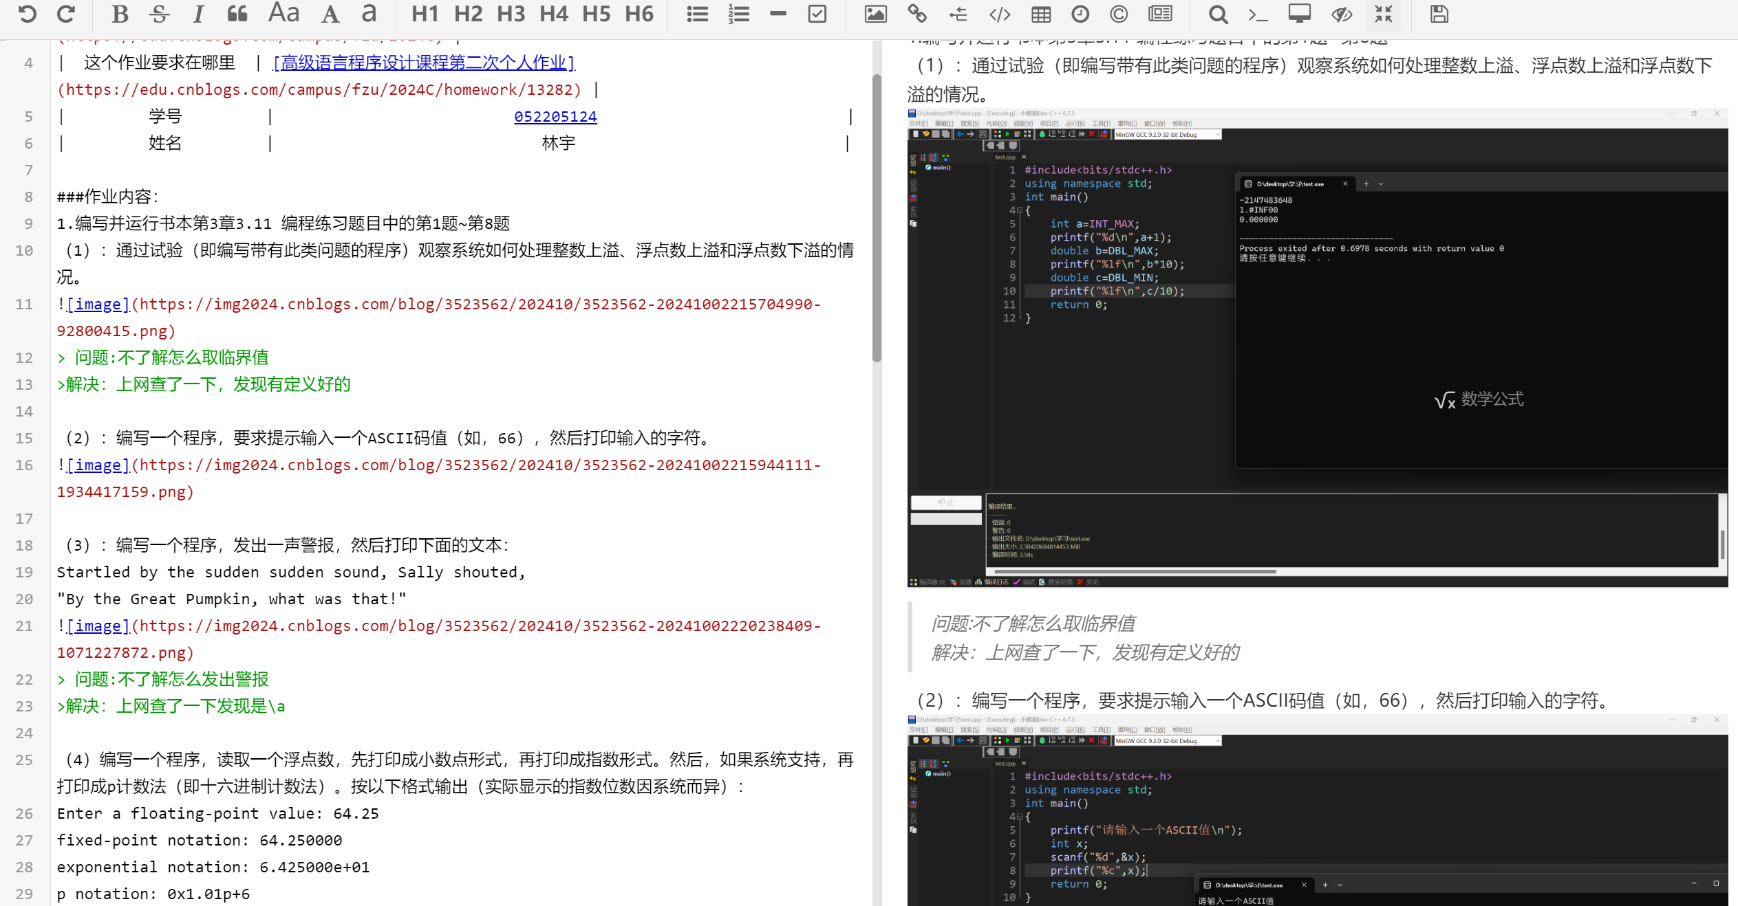Insert an H4 heading
Viewport: 1738px width, 906px height.
coord(553,14)
